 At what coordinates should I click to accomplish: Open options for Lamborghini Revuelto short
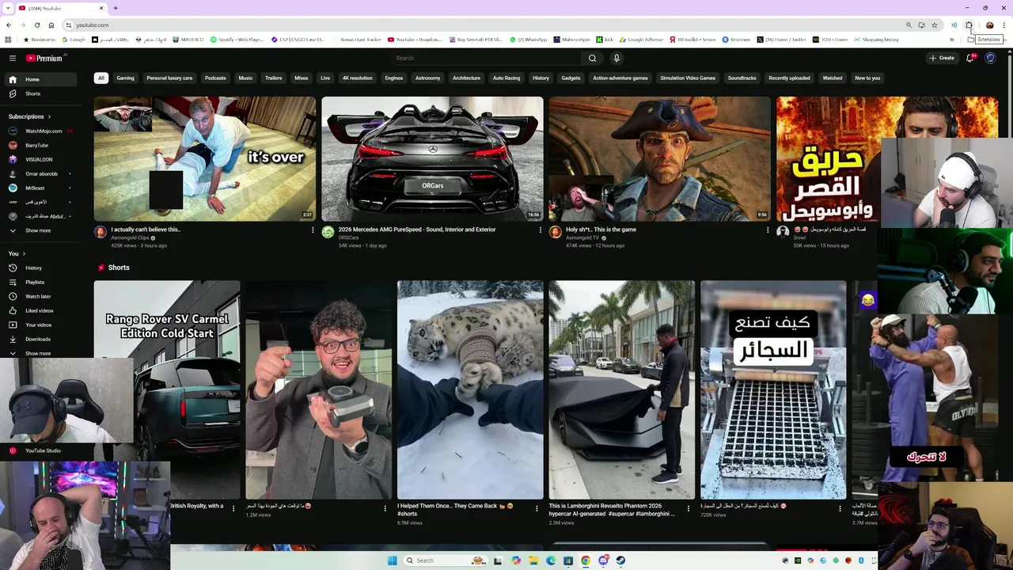(x=689, y=508)
